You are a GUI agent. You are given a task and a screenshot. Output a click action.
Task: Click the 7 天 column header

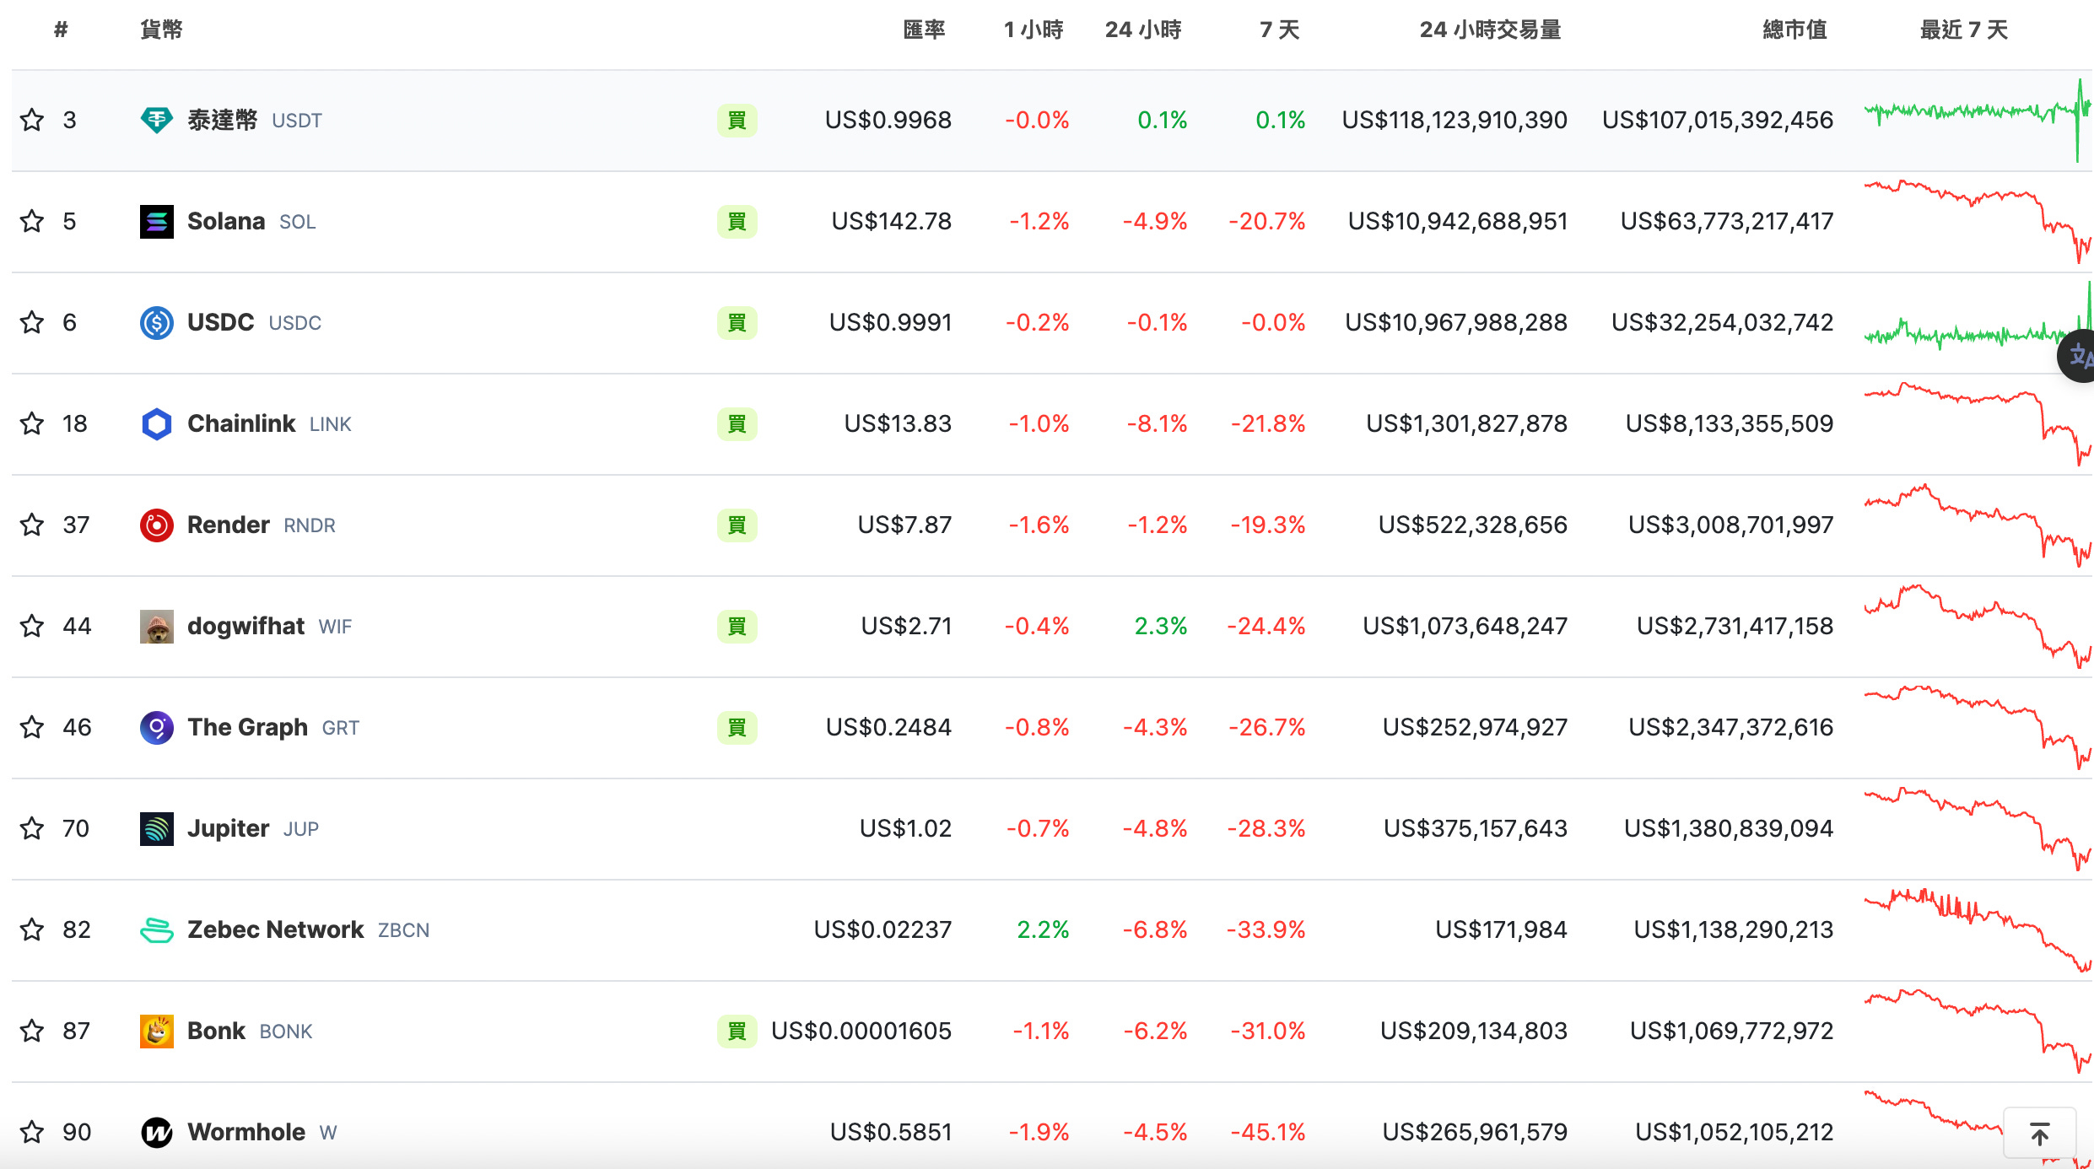1279,30
